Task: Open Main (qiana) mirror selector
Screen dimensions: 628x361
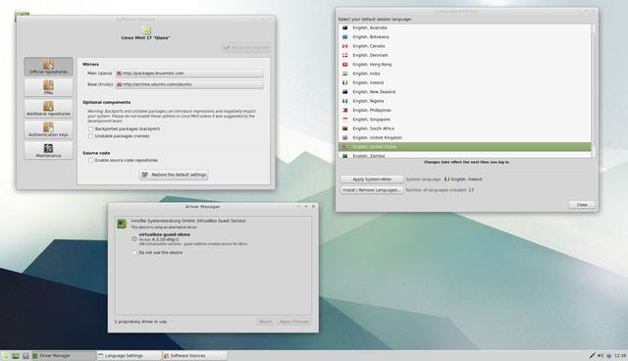Action: pyautogui.click(x=189, y=74)
